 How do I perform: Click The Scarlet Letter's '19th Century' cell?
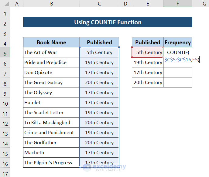pyautogui.click(x=99, y=112)
